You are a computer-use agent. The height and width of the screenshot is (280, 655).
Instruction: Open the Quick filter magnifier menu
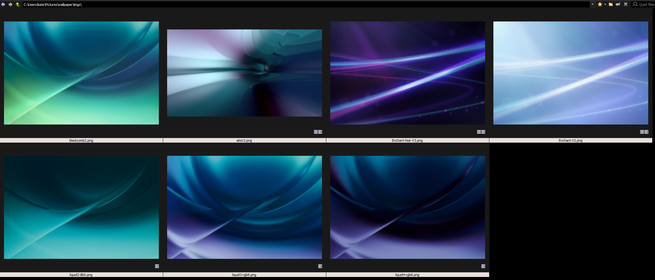(635, 4)
